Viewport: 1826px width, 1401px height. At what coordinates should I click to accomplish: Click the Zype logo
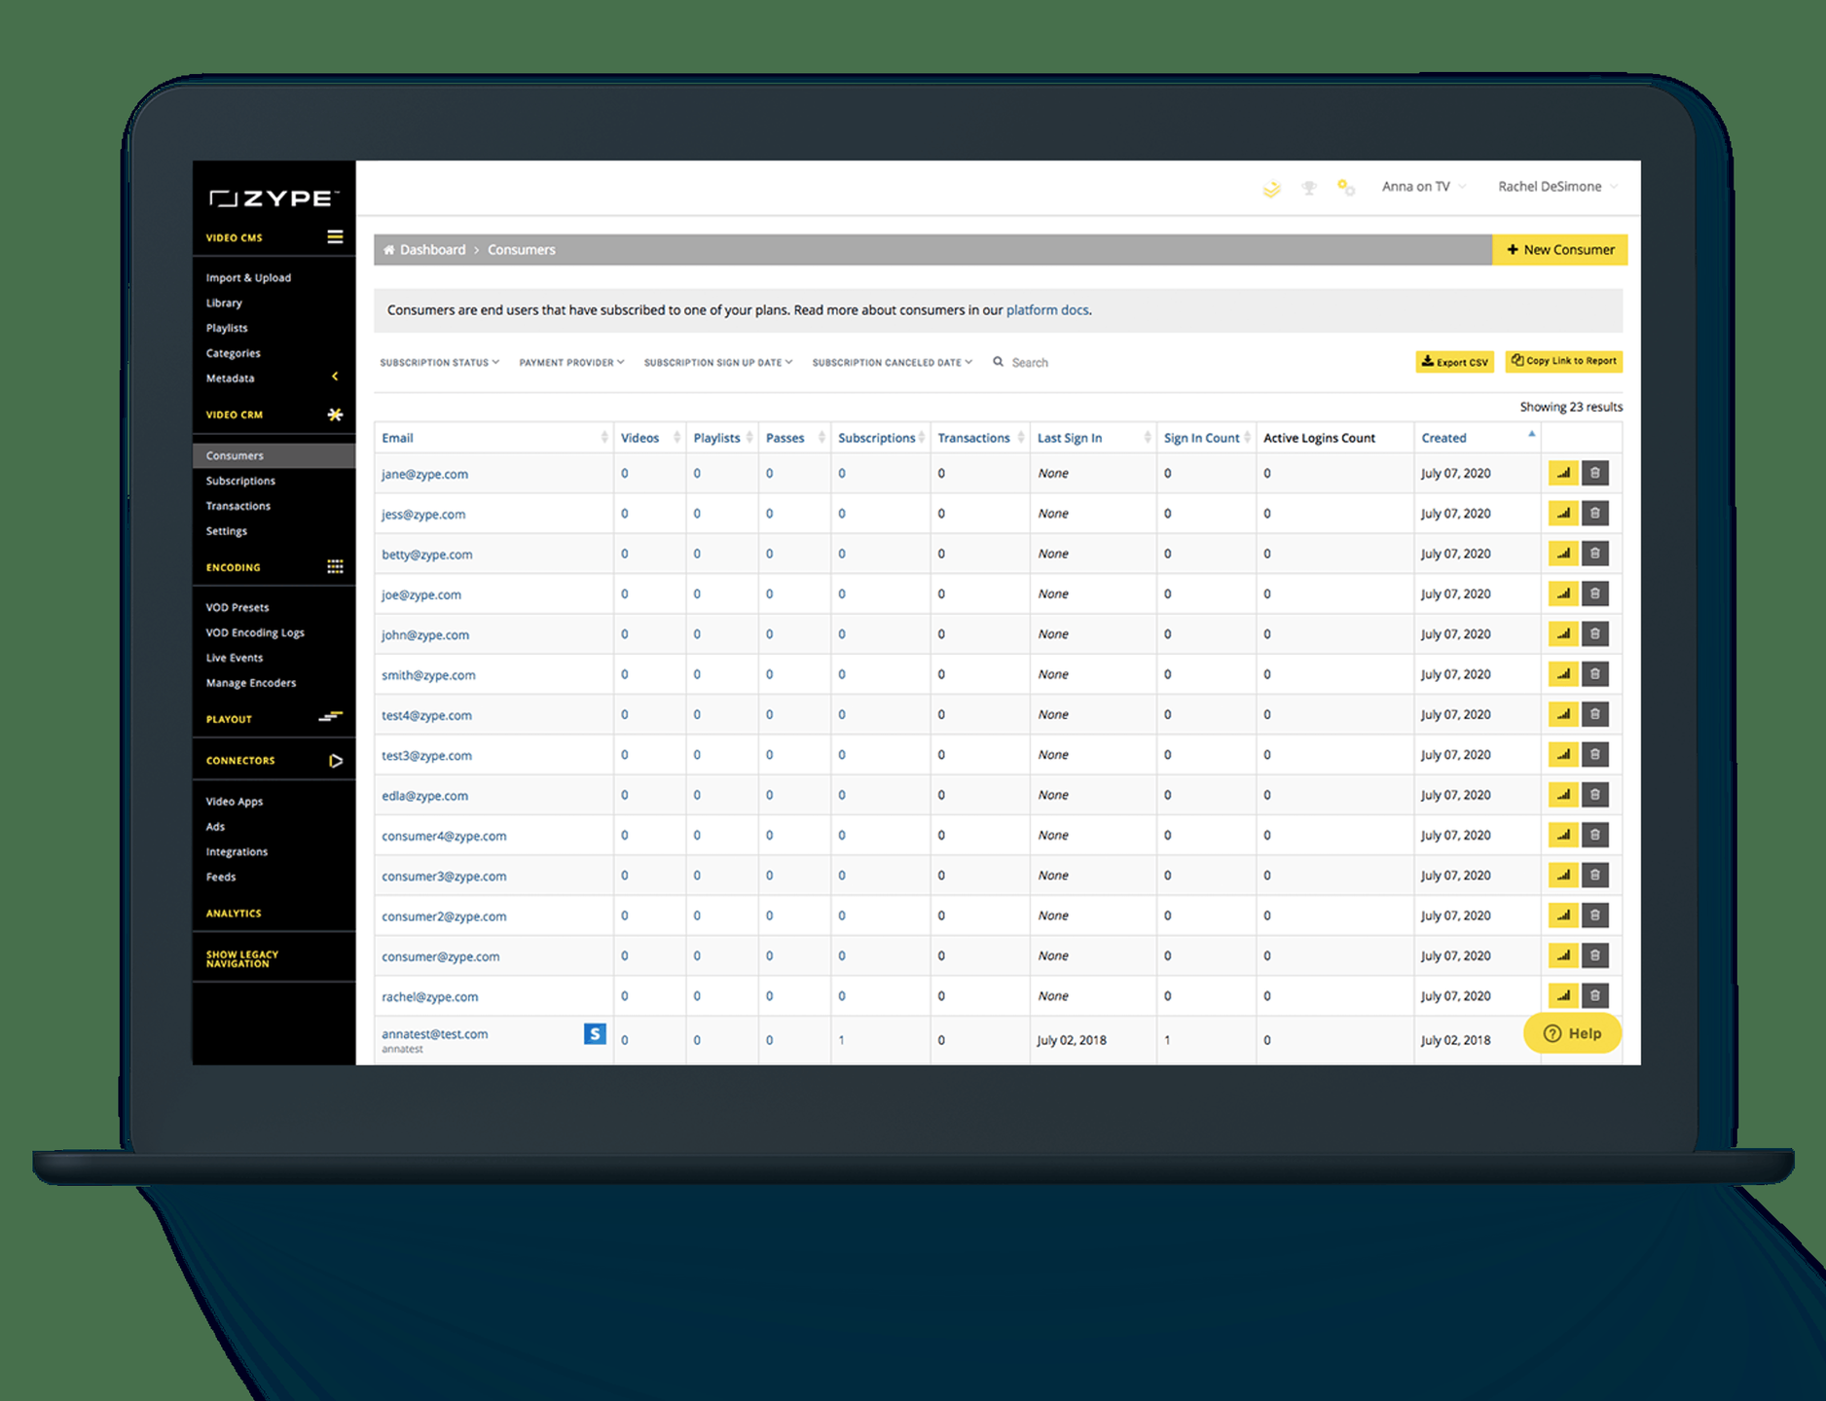274,198
